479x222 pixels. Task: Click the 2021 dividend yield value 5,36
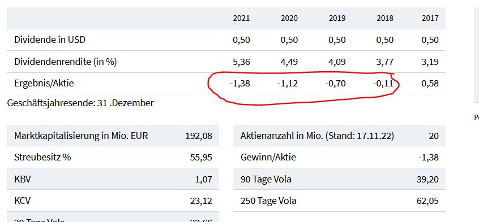pyautogui.click(x=241, y=62)
